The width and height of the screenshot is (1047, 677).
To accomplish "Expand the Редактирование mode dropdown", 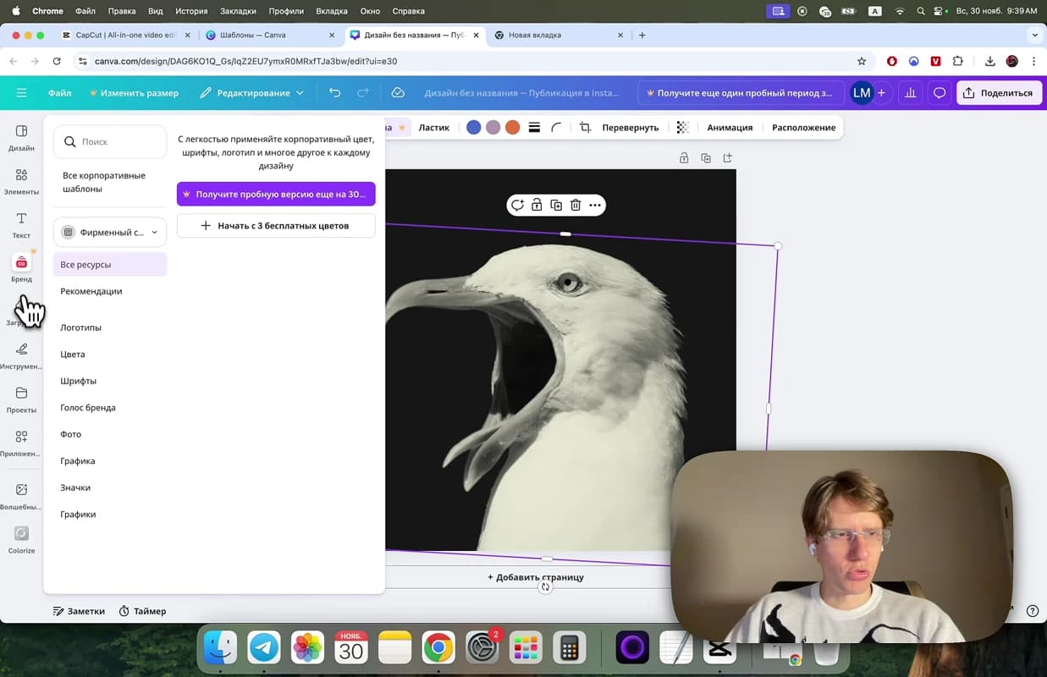I will point(251,93).
